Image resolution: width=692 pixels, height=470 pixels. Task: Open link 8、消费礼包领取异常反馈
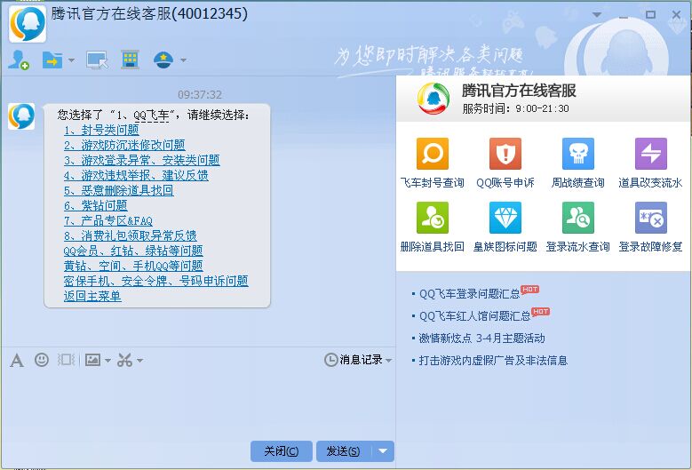(131, 235)
